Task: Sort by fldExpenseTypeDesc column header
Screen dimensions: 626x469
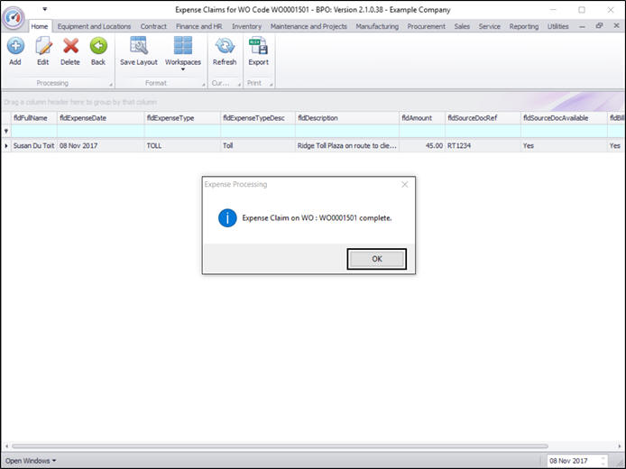Action: [258, 118]
